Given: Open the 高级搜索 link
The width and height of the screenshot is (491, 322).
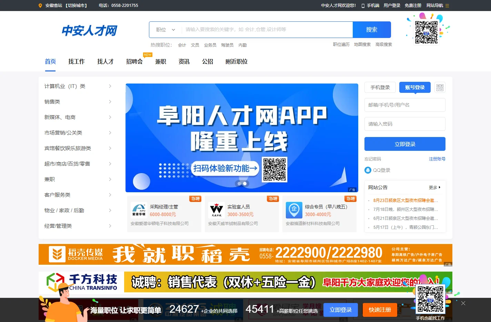Looking at the screenshot, I should tap(384, 45).
